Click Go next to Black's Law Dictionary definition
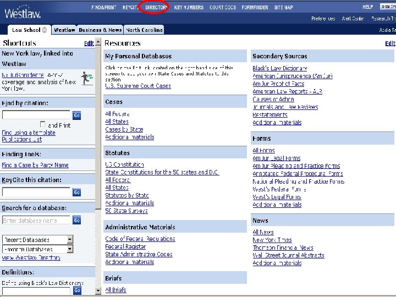Screen dimensions: 396x297 (77, 290)
